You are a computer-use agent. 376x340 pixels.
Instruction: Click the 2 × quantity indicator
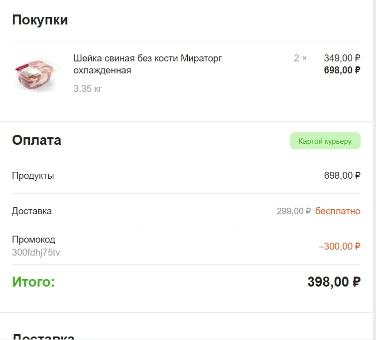[x=300, y=58]
